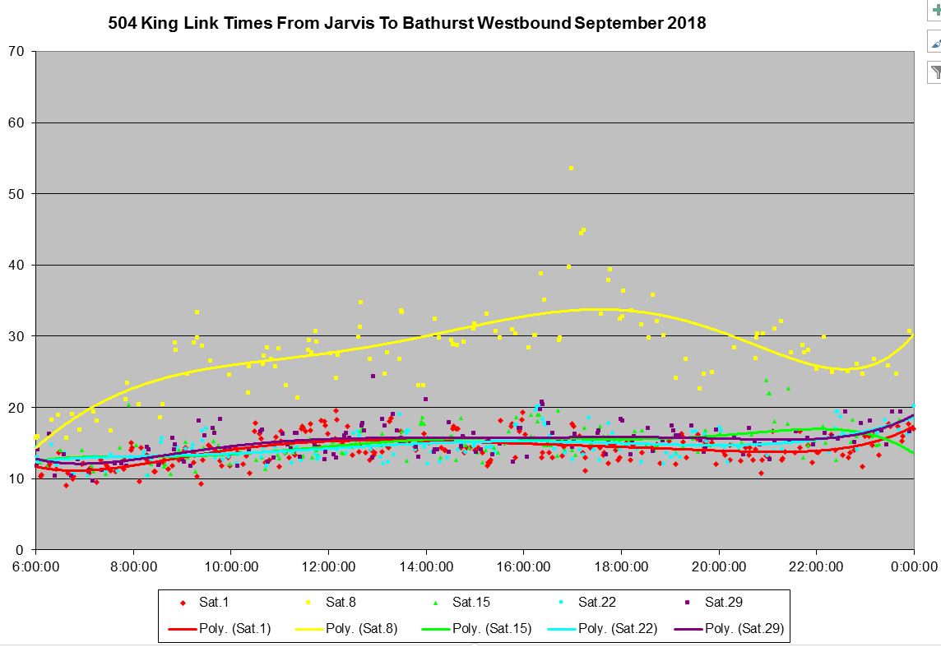
Task: Open Chart Filters funnel button
Action: click(934, 72)
